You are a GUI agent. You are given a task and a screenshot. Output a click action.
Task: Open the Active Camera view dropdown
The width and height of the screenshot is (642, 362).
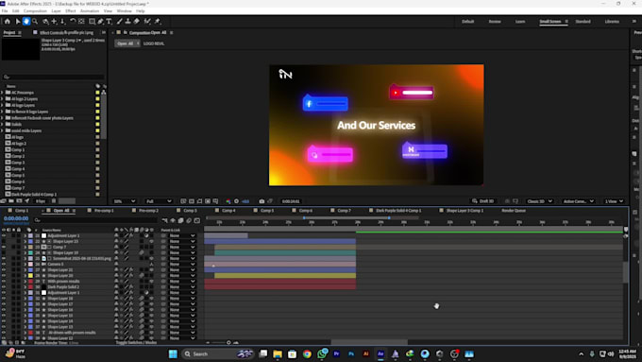[578, 201]
